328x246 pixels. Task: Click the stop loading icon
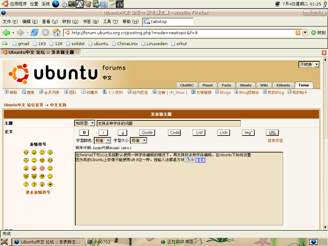45,33
